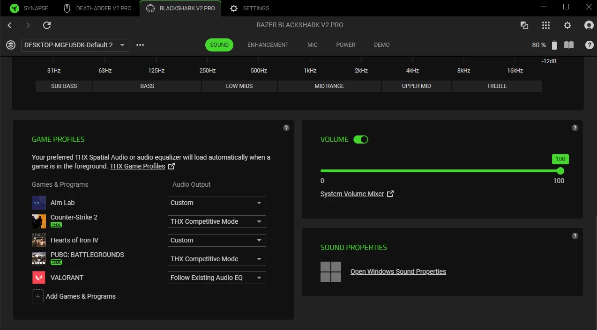The height and width of the screenshot is (330, 597).
Task: Click the Counter-Strike 2 game icon
Action: click(39, 221)
